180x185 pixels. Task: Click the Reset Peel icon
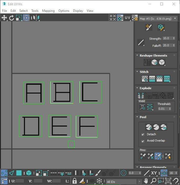[164, 127]
